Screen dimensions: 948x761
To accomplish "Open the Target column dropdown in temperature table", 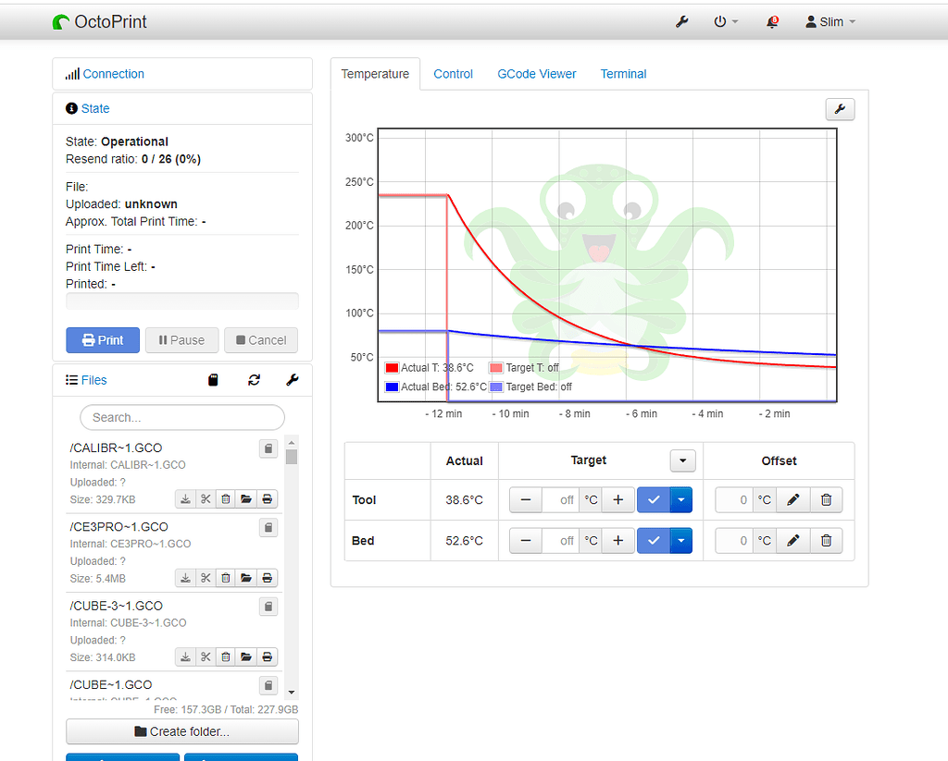I will (682, 460).
